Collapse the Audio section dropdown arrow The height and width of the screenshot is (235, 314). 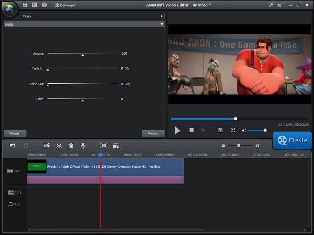point(161,24)
